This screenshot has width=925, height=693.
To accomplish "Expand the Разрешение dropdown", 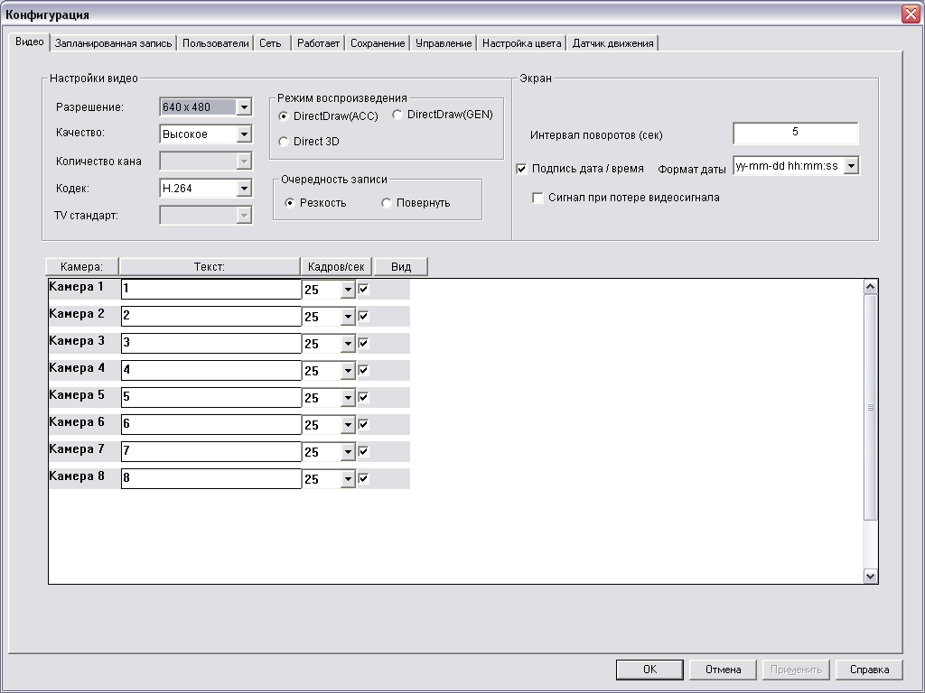I will (x=243, y=107).
